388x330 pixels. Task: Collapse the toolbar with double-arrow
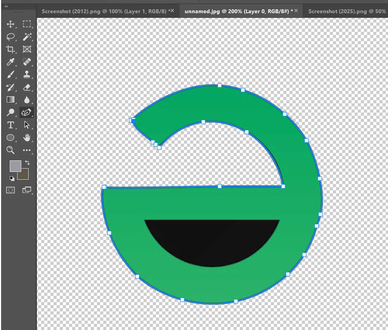[6, 7]
